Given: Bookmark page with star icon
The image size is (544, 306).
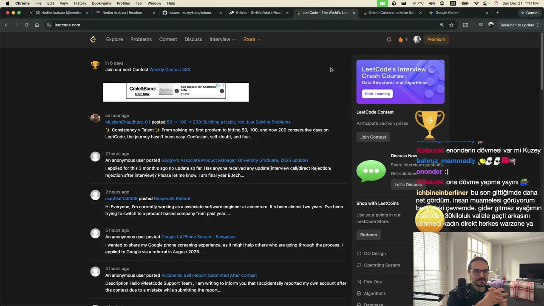Looking at the screenshot, I should (x=451, y=25).
